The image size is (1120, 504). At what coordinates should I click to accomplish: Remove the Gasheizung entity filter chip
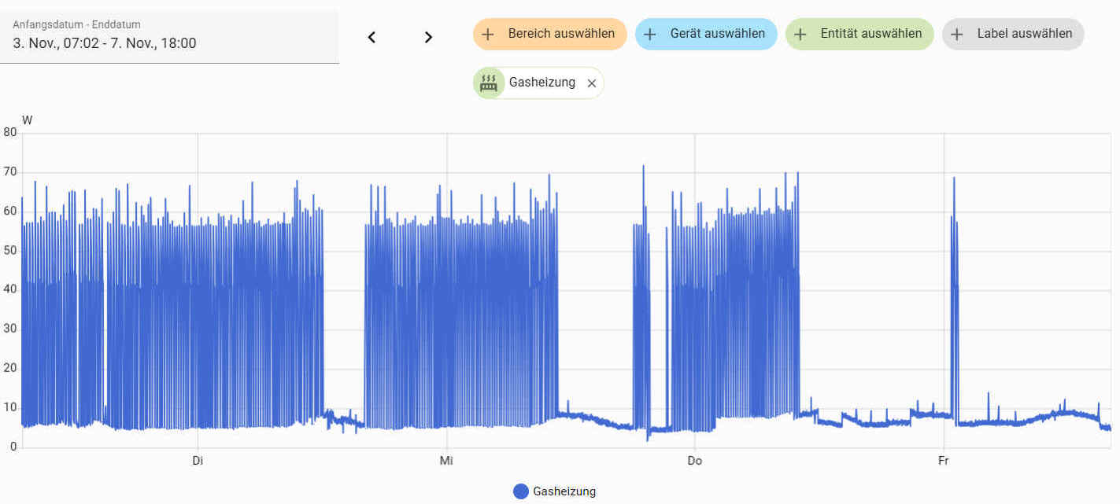pyautogui.click(x=592, y=83)
